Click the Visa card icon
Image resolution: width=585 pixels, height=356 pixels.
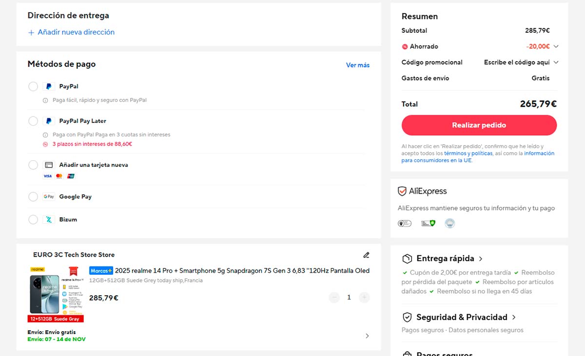[x=47, y=176]
